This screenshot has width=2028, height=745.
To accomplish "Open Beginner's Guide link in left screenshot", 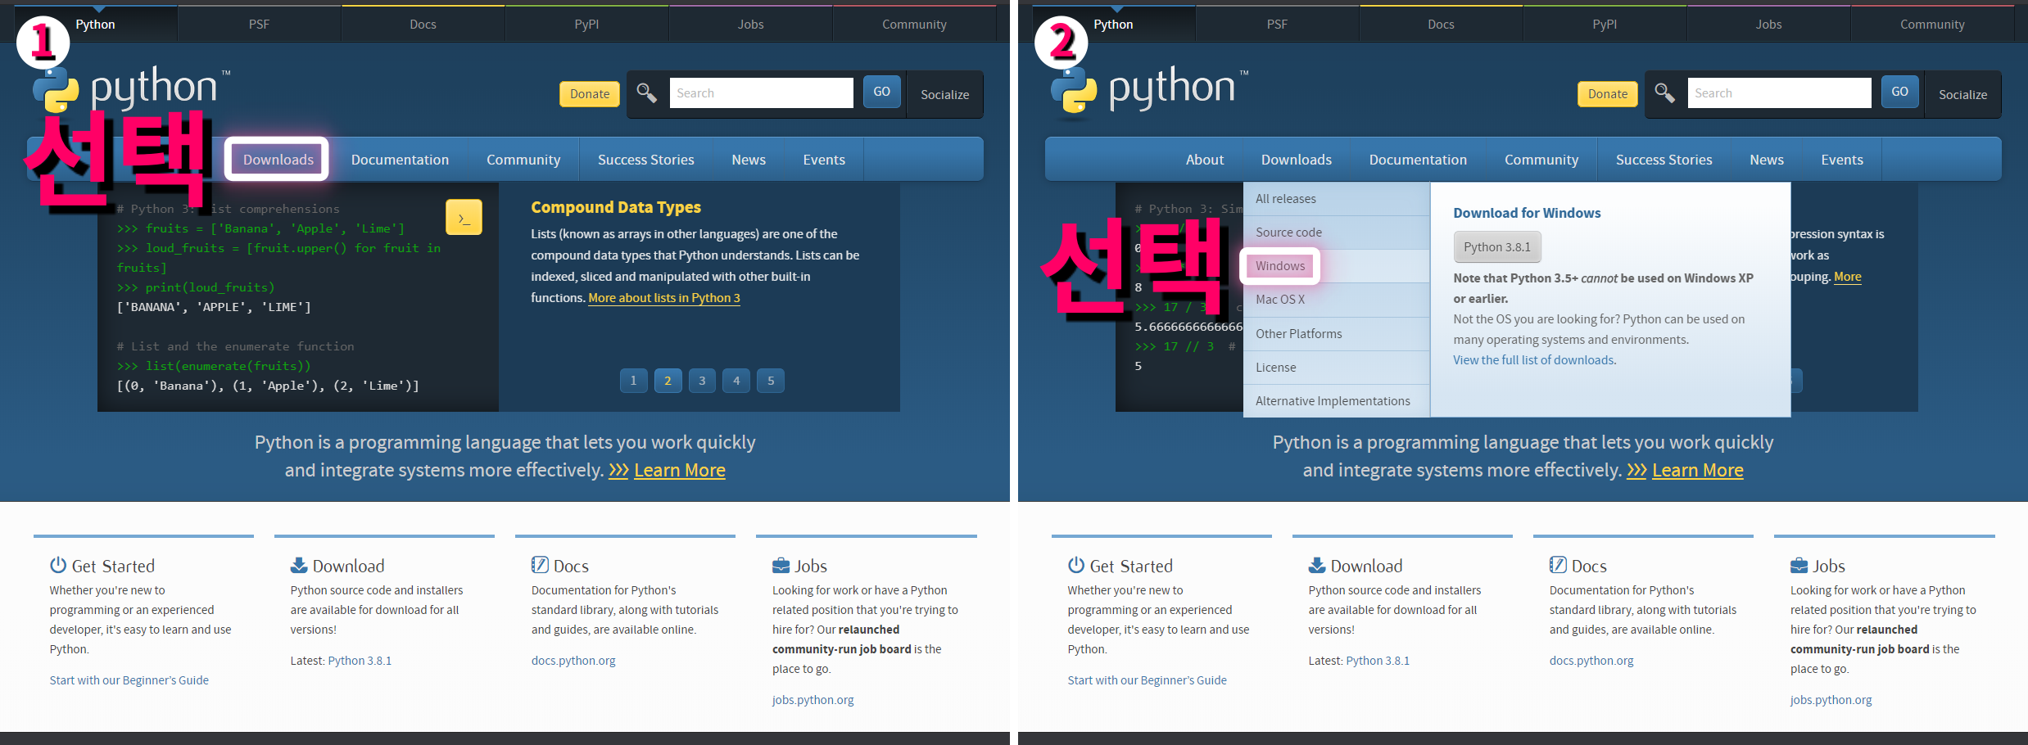I will click(x=129, y=680).
